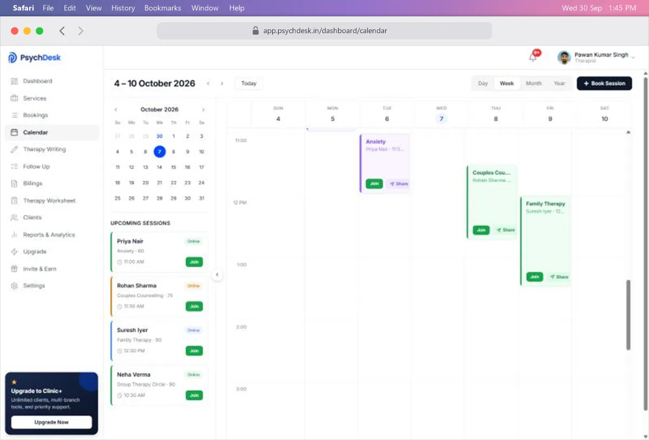649x440 pixels.
Task: Share the Couples Counselling calendar event
Action: [x=506, y=230]
